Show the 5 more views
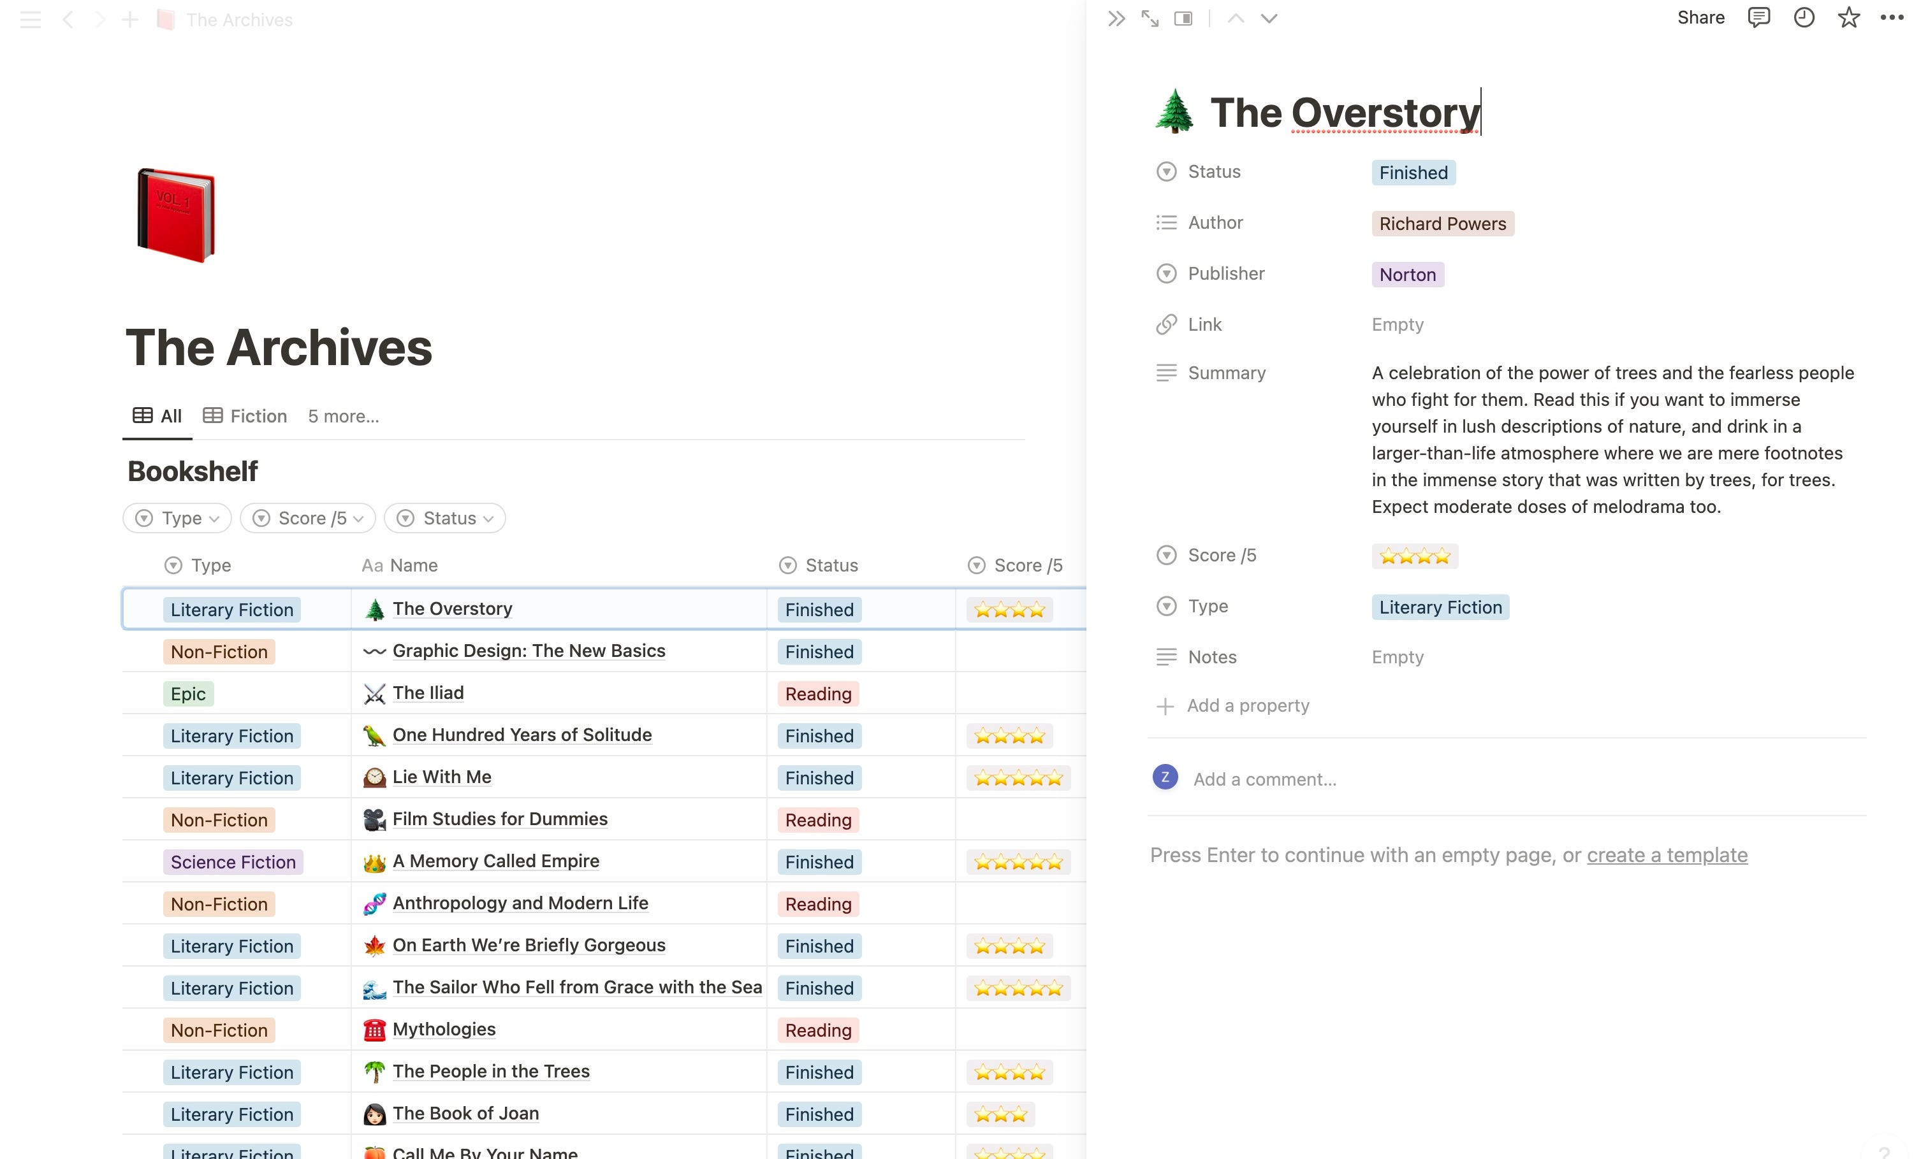Image resolution: width=1928 pixels, height=1159 pixels. pos(343,416)
